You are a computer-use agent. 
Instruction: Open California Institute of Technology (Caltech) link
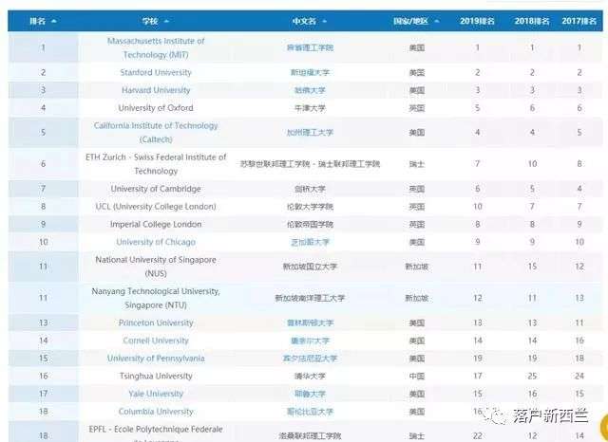156,133
